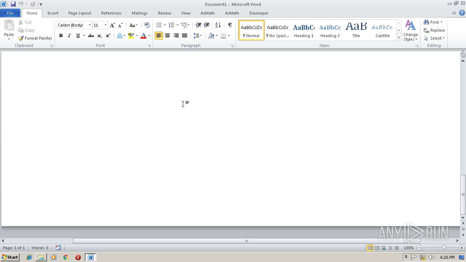Apply the Heading 1 style

pyautogui.click(x=304, y=30)
